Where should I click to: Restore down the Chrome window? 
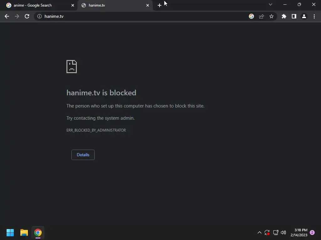(x=299, y=4)
